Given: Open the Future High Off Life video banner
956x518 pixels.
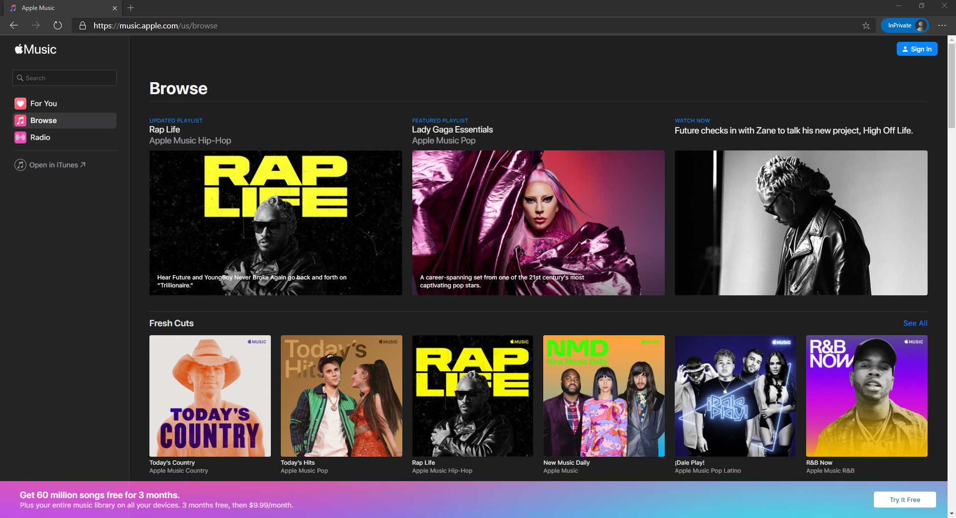Looking at the screenshot, I should [x=801, y=223].
